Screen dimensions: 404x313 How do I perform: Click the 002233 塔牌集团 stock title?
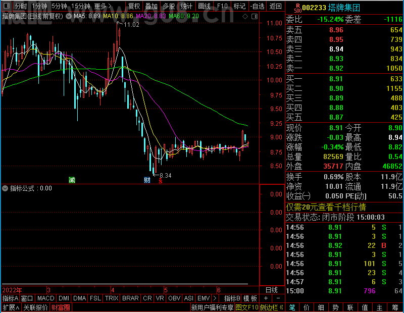coord(331,8)
